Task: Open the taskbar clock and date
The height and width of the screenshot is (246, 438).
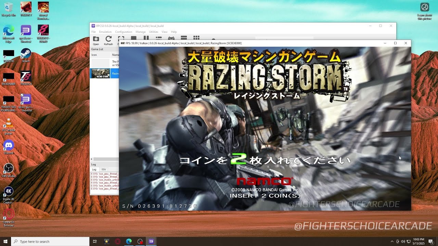Action: (418, 241)
